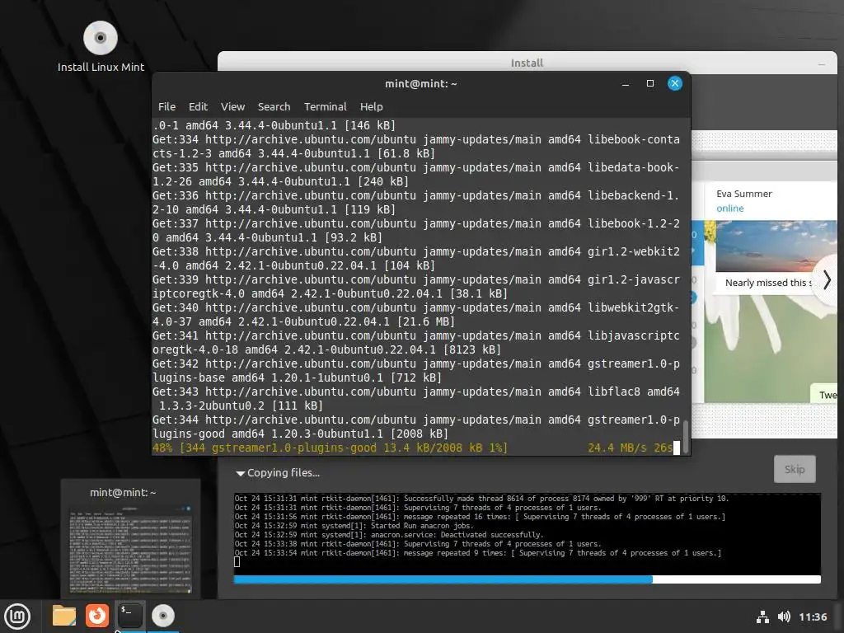Open the Search menu in terminal
The height and width of the screenshot is (633, 844).
coord(274,106)
